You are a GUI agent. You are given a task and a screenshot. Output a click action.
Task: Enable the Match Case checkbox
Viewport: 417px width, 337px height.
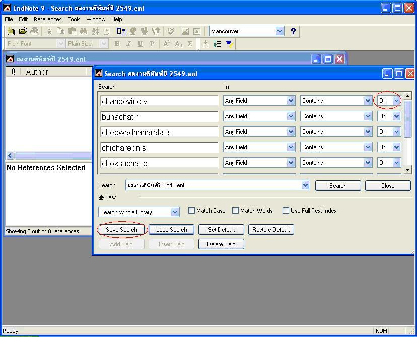click(x=191, y=211)
